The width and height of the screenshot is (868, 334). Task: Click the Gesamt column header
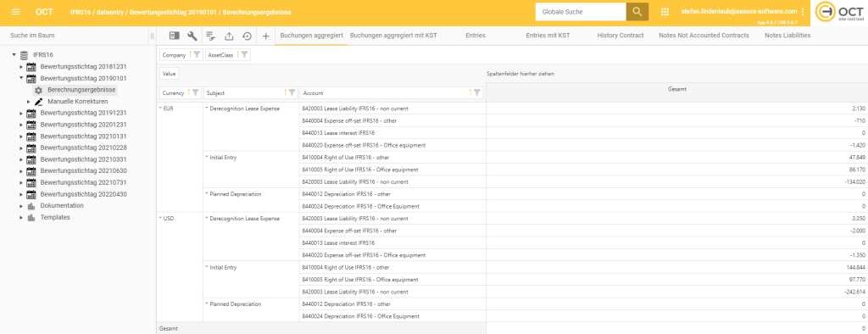click(677, 90)
